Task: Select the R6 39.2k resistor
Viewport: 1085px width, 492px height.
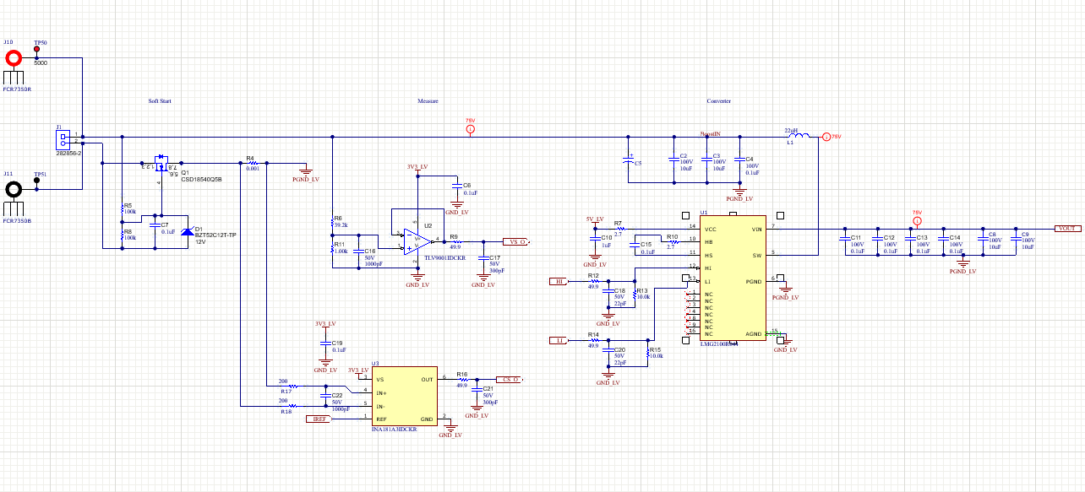Action: pos(333,222)
